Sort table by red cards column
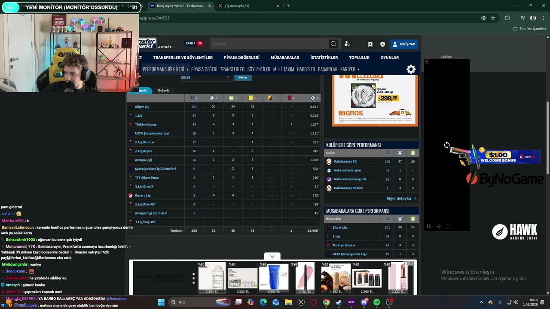The image size is (550, 309). [290, 98]
